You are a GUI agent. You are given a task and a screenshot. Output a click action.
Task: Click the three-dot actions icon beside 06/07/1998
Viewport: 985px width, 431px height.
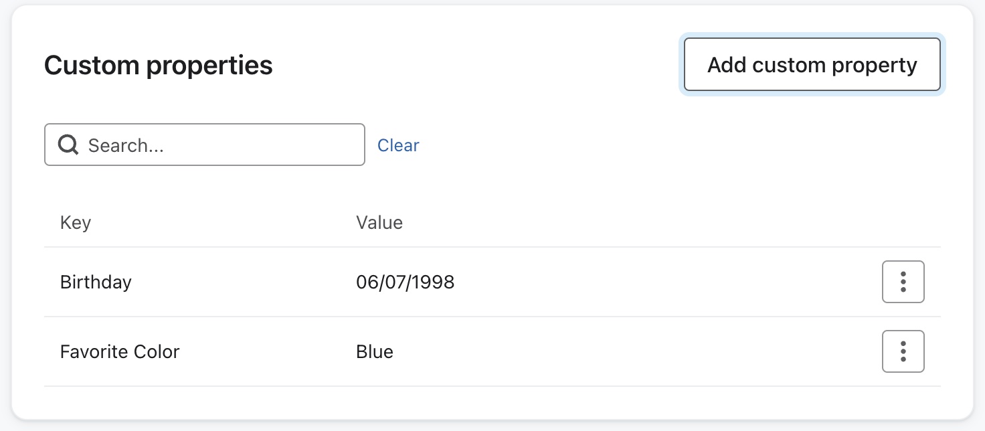pos(903,282)
